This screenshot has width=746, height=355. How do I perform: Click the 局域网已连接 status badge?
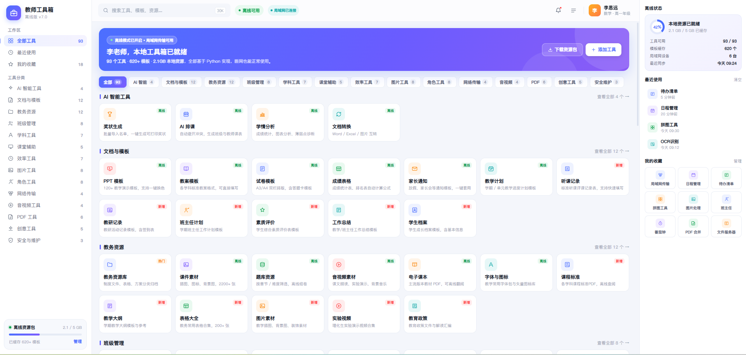click(x=283, y=11)
